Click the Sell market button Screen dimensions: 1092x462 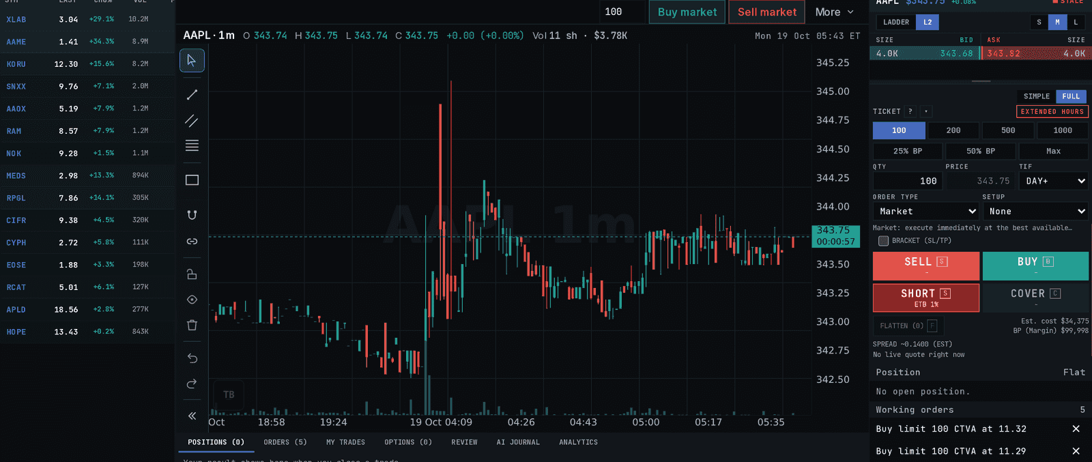pyautogui.click(x=767, y=12)
